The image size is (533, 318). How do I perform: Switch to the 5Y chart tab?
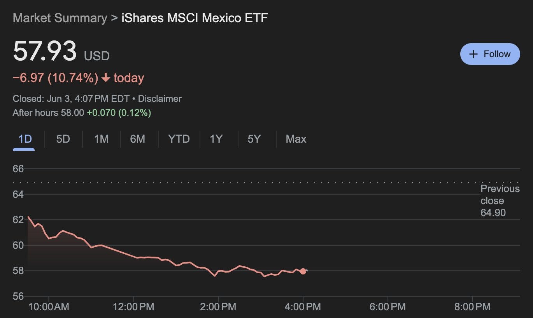point(254,139)
